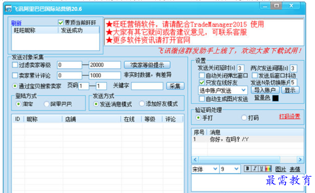Select the 阿里巴巴 login radio button
Image resolution: width=315 pixels, height=193 pixels.
pos(47,104)
